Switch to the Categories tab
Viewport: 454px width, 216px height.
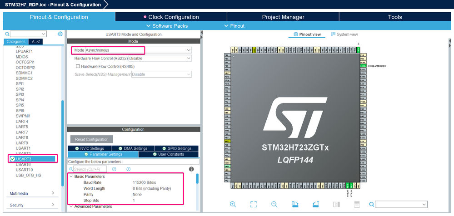click(x=16, y=42)
